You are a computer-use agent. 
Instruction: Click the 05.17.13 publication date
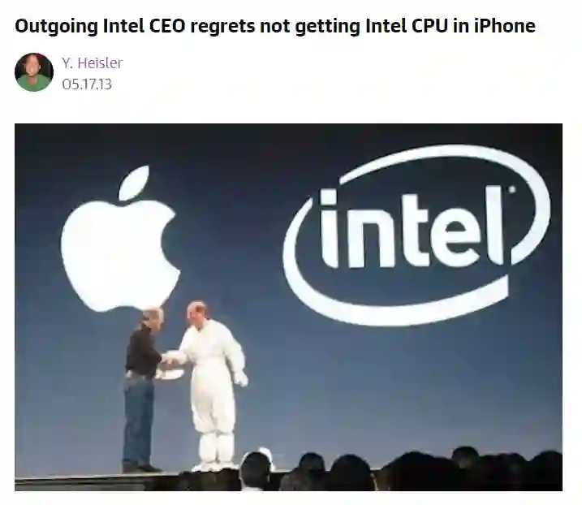(x=87, y=84)
